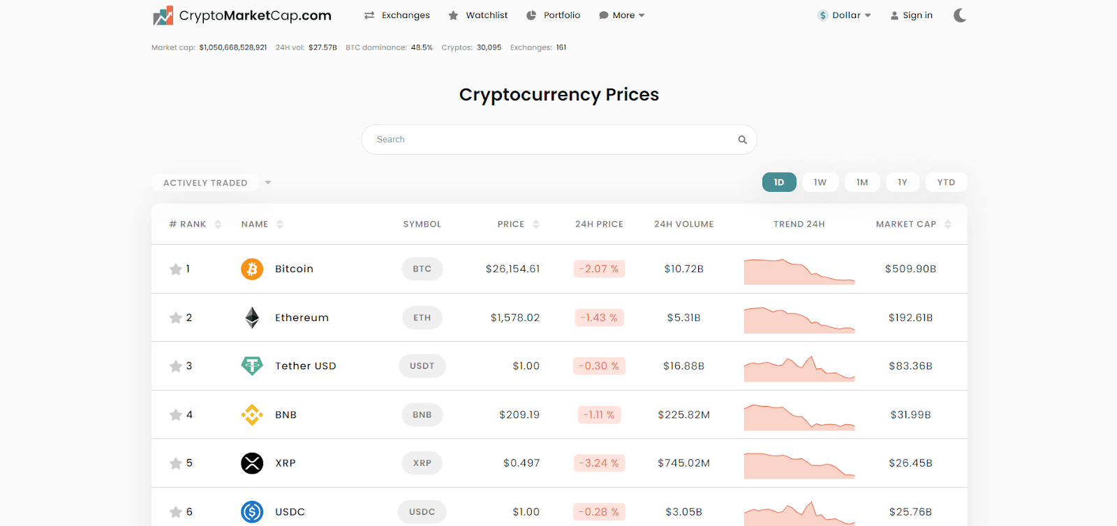The image size is (1117, 526).
Task: Star Bitcoin to add to watchlist
Action: [x=175, y=269]
